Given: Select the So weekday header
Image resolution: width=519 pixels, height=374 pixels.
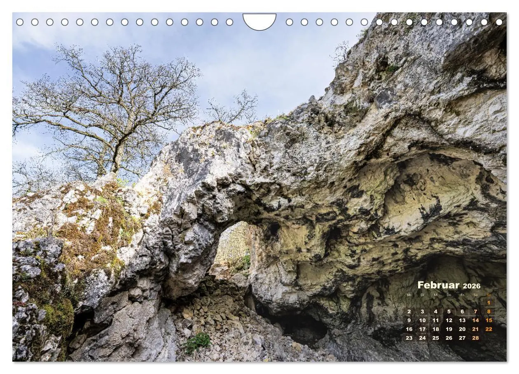Looking at the screenshot, I should tap(489, 295).
